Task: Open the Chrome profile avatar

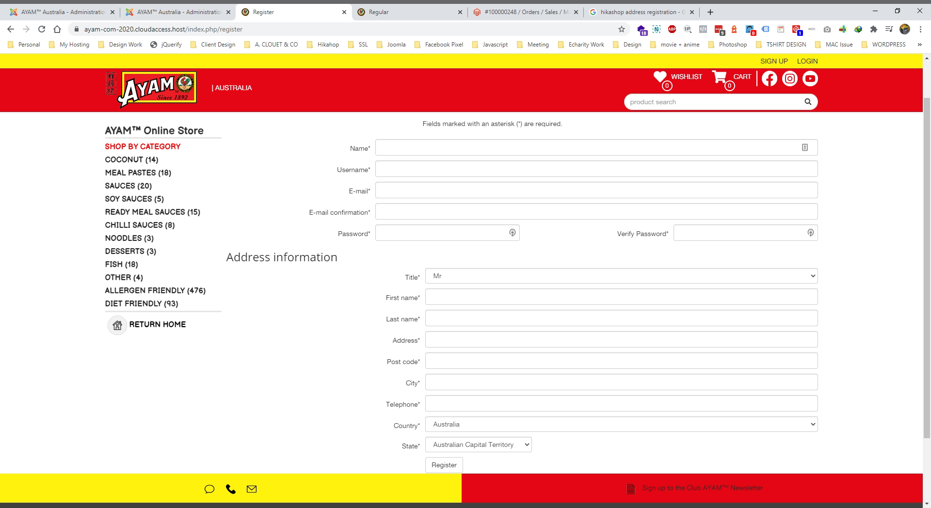Action: (x=905, y=29)
